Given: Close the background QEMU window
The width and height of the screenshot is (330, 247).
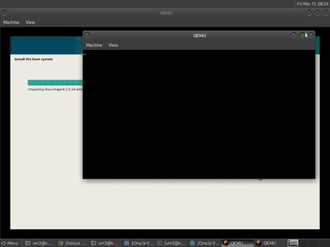Looking at the screenshot, I should tap(326, 13).
